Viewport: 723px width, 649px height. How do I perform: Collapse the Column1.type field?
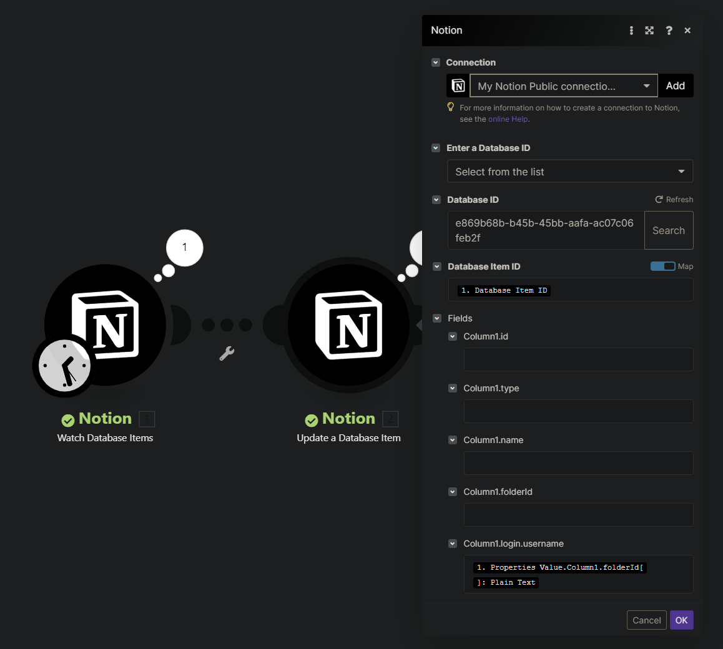[x=453, y=388]
